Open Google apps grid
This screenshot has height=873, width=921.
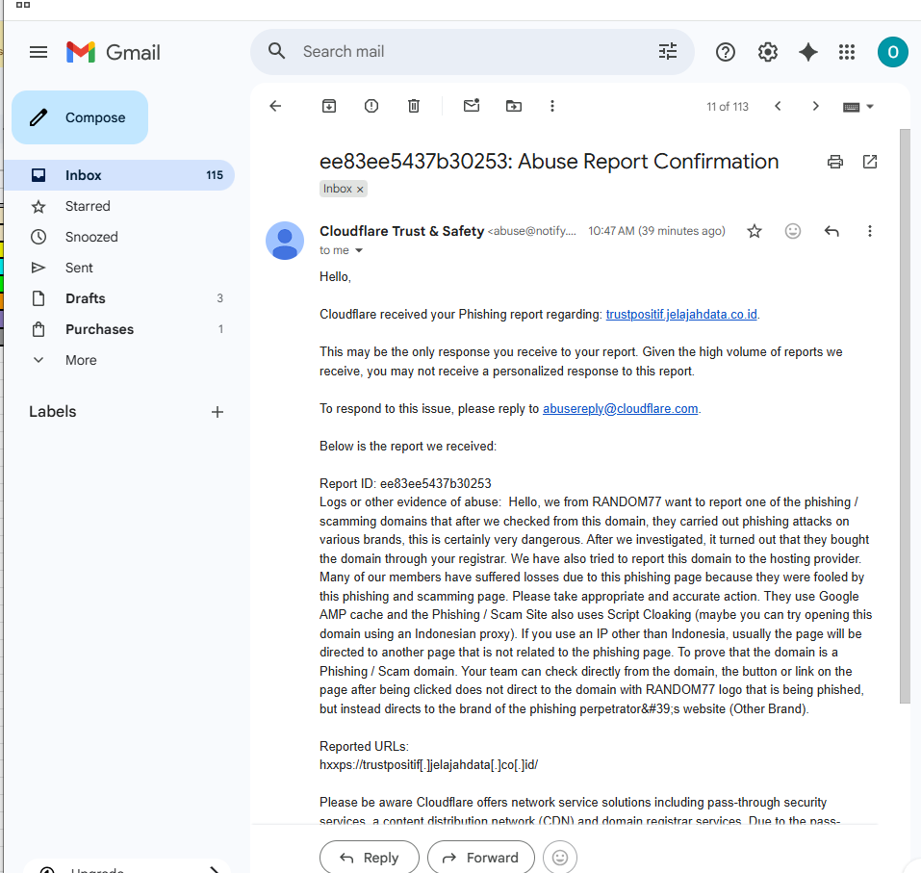click(846, 52)
